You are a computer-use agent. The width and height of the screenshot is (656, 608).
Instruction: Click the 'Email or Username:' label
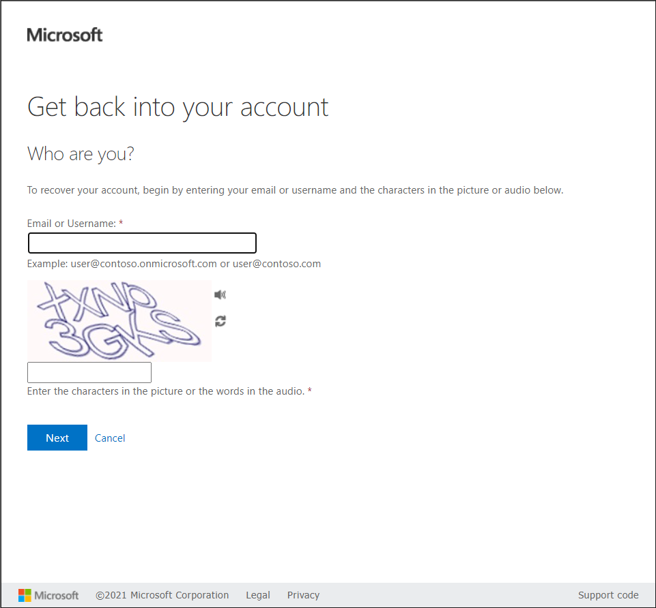point(72,224)
